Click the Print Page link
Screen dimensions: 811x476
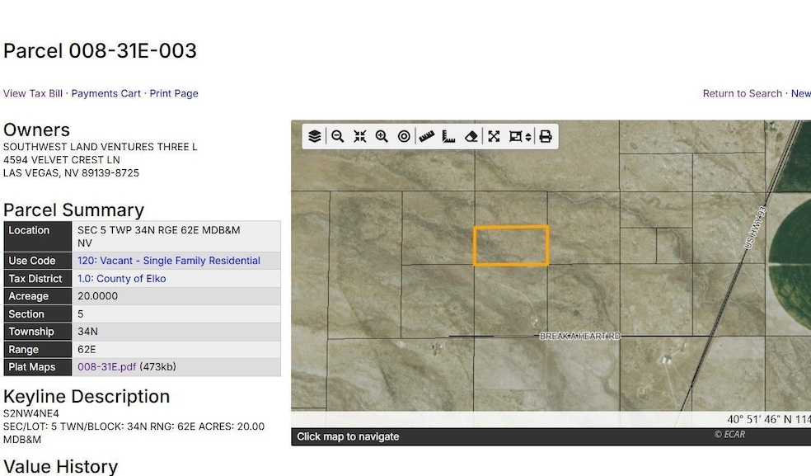[174, 93]
